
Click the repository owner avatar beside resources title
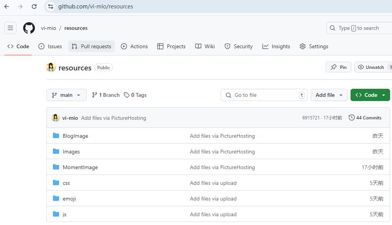click(x=51, y=67)
